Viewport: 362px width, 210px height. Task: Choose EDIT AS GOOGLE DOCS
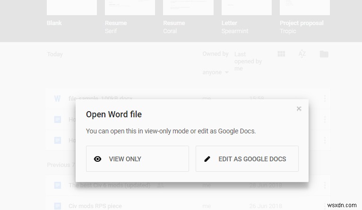click(247, 159)
